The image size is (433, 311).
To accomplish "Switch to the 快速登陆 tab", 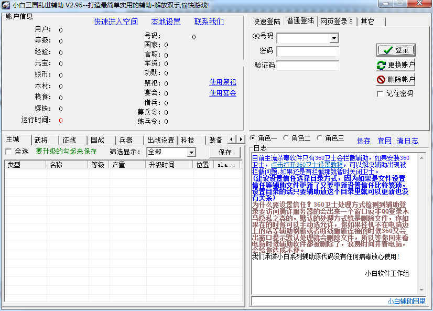I will [x=267, y=22].
